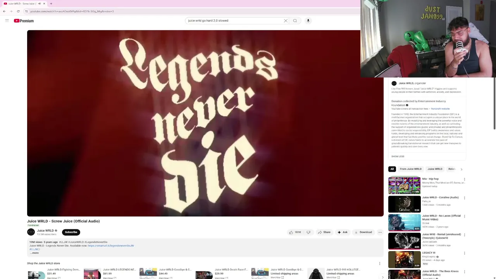The width and height of the screenshot is (496, 279).
Task: Close the Juice WRLD Screw Juice tab
Action: point(44,3)
